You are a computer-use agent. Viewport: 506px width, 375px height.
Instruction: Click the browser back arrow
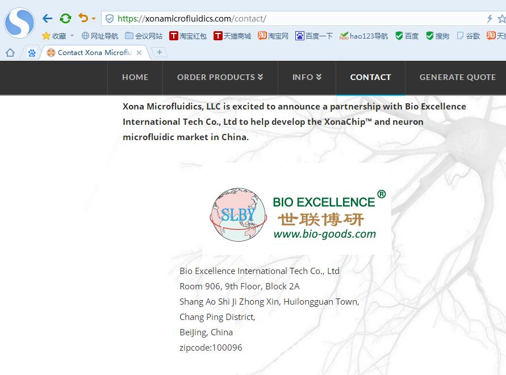tap(48, 18)
